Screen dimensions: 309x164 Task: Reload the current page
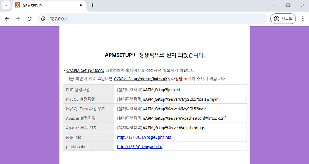click(30, 18)
